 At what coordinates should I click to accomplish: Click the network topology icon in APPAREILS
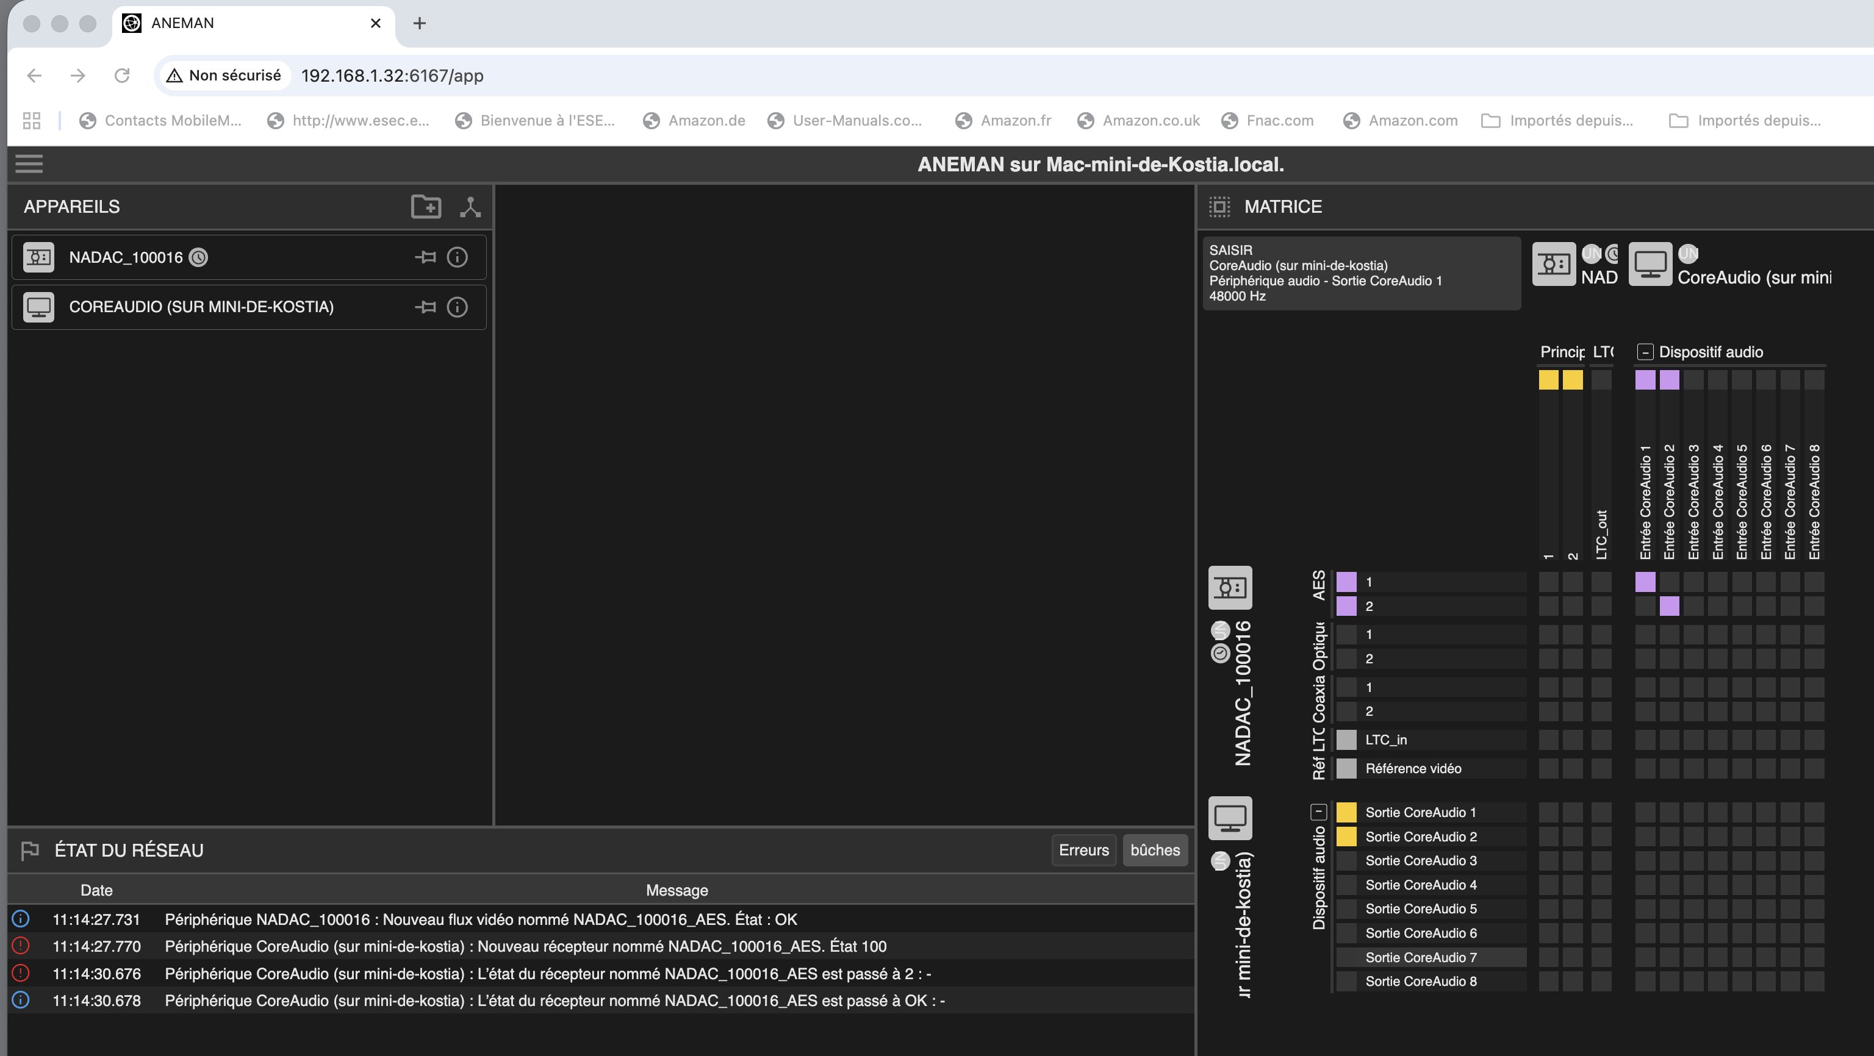[x=470, y=207]
